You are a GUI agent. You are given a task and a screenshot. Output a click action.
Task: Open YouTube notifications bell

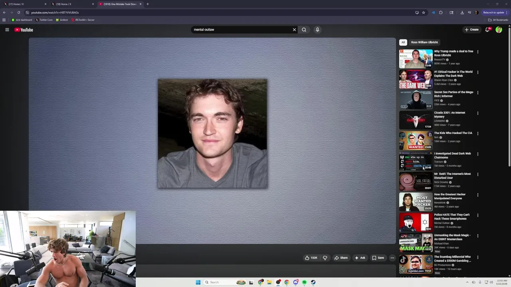[487, 29]
